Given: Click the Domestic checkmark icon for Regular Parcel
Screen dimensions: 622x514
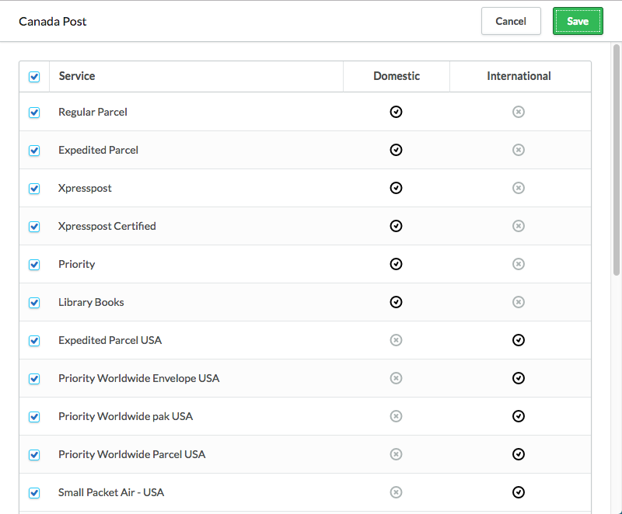Looking at the screenshot, I should click(x=396, y=112).
